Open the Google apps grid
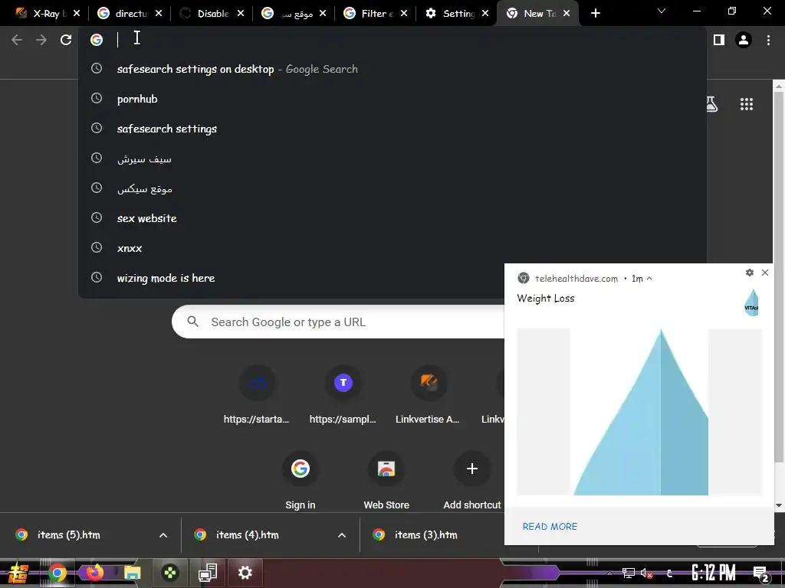The width and height of the screenshot is (785, 588). (x=747, y=104)
